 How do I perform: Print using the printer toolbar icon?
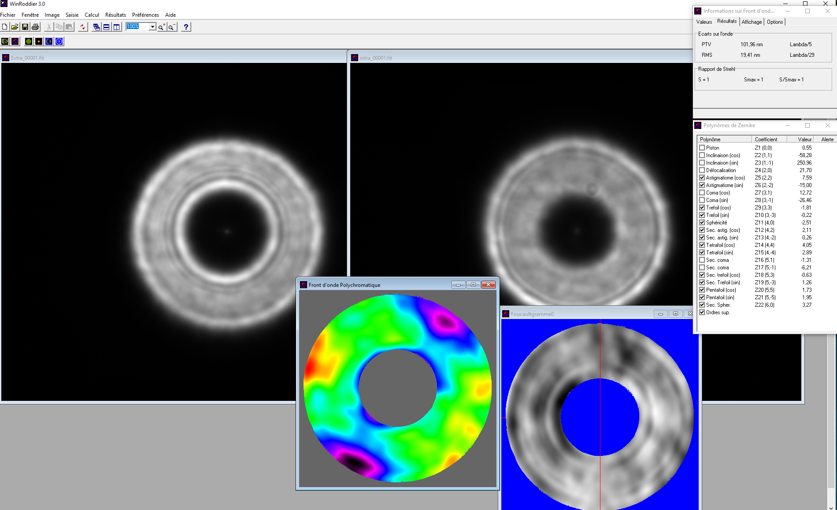35,27
